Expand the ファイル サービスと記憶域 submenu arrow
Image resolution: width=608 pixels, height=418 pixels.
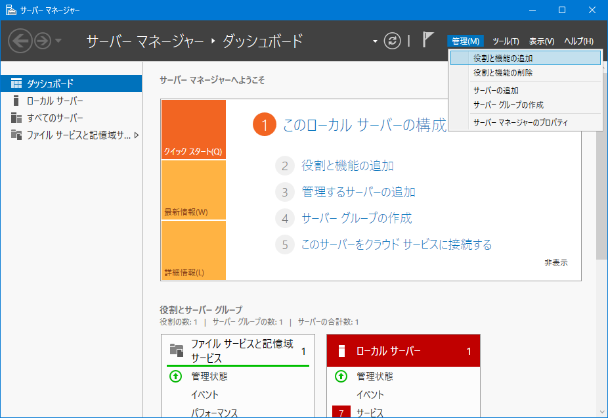pos(136,135)
